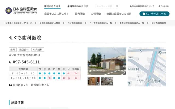Click the 9：00～12：00 hours row label

click(x=23, y=73)
